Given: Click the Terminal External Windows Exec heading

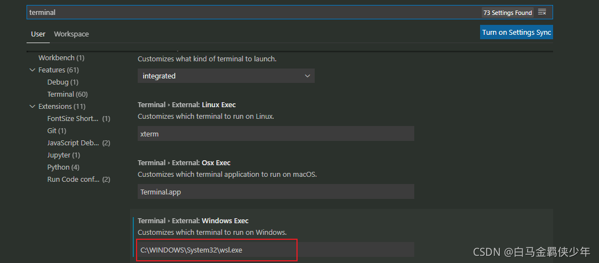Looking at the screenshot, I should [193, 220].
